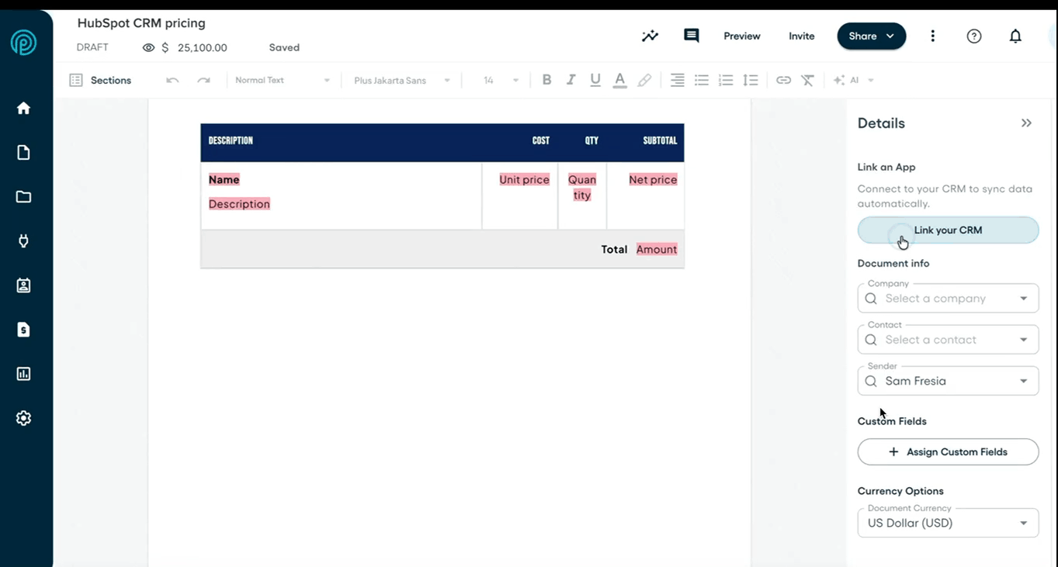Screen dimensions: 1058x567
Task: Toggle underline formatting
Action: click(595, 80)
